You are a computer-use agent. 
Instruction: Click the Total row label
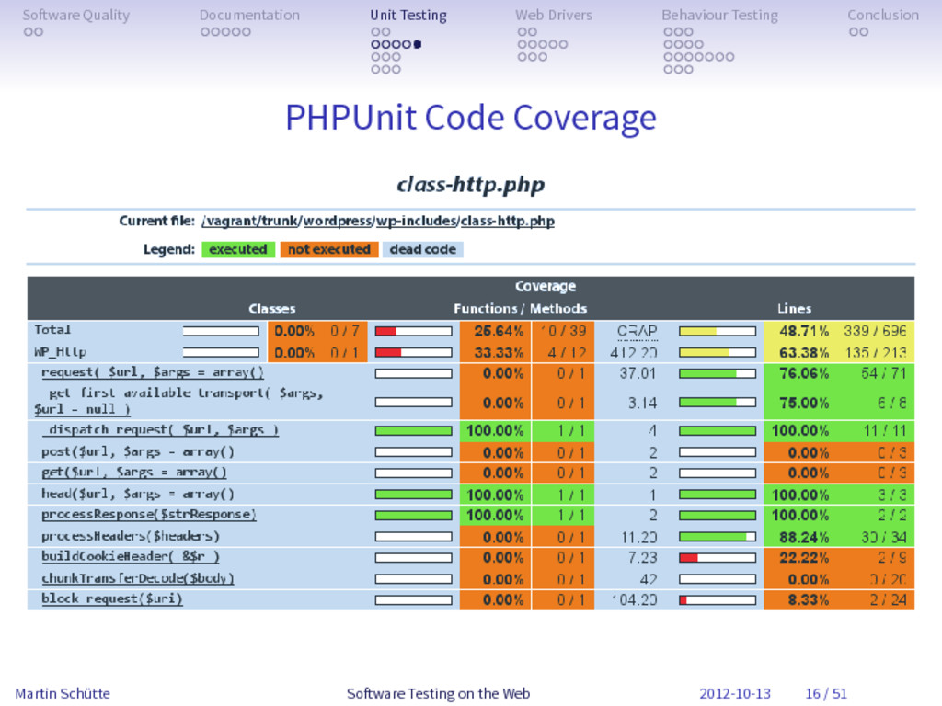tap(52, 330)
